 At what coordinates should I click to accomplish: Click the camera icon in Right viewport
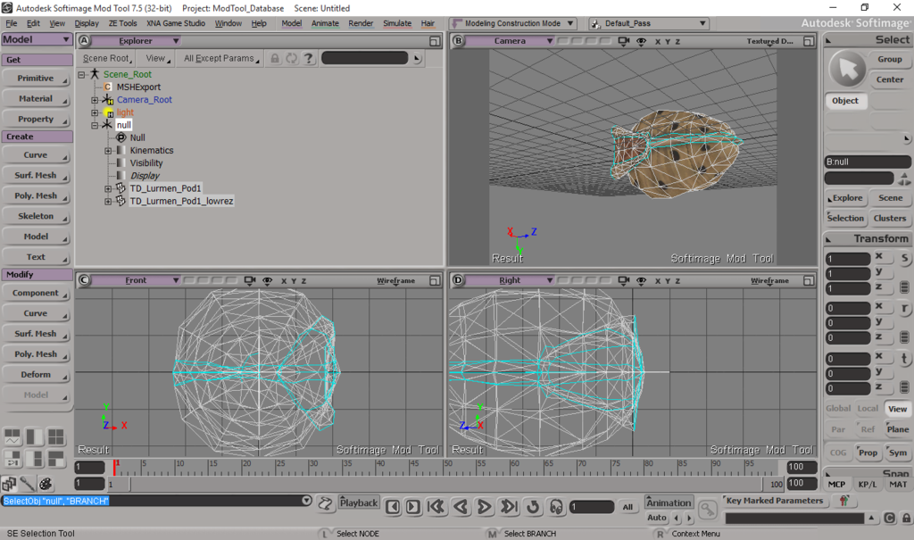pyautogui.click(x=624, y=280)
